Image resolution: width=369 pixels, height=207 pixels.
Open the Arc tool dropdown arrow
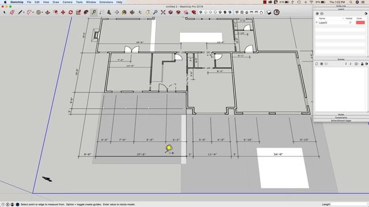coord(33,13)
